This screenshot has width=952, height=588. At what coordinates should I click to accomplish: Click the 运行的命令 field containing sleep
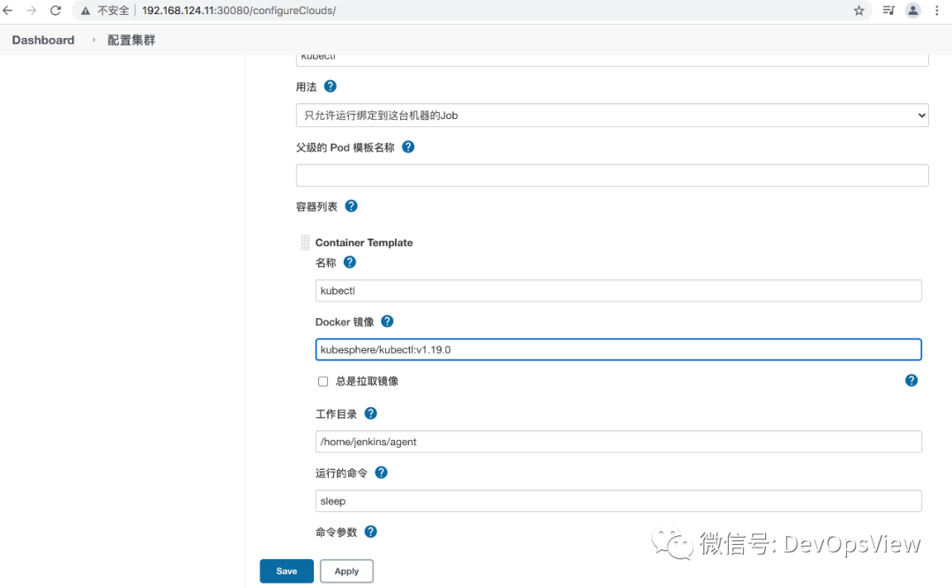pos(618,501)
